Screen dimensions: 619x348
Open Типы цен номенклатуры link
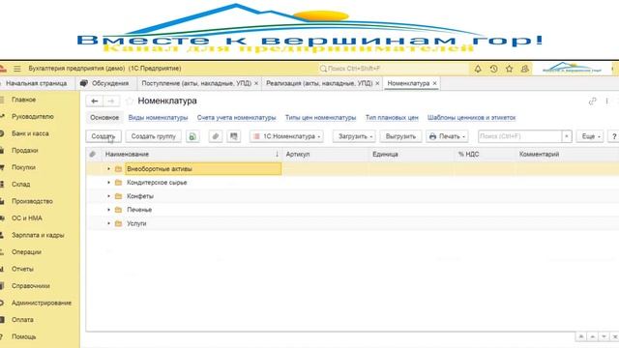[x=320, y=118]
